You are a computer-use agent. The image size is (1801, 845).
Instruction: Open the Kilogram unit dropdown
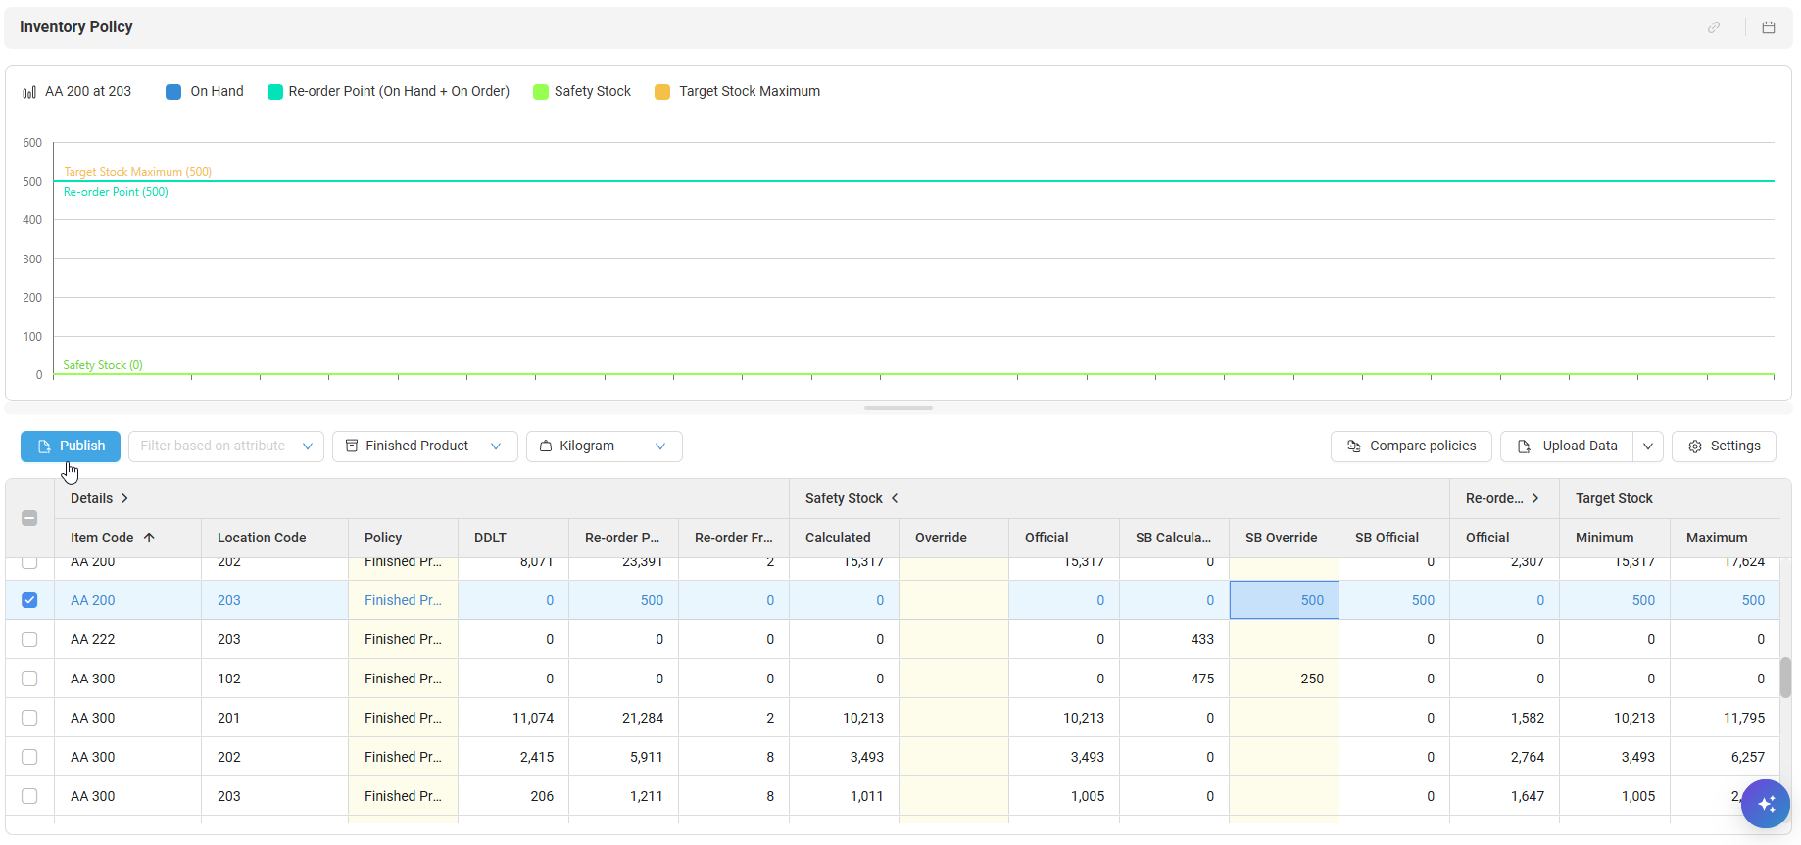[x=604, y=446]
